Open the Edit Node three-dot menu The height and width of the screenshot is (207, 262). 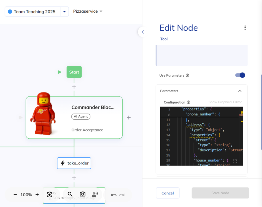pyautogui.click(x=245, y=28)
